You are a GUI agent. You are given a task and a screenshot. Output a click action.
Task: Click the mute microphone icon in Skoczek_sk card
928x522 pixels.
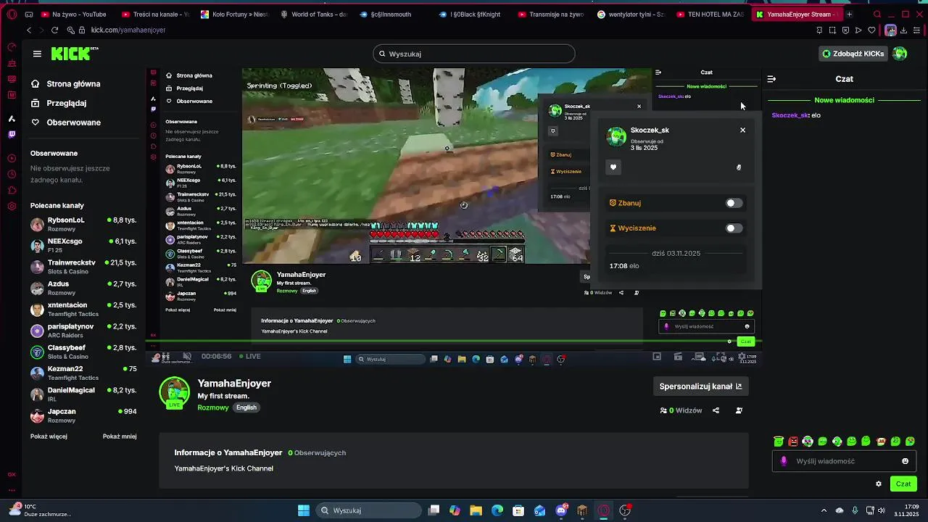[739, 167]
